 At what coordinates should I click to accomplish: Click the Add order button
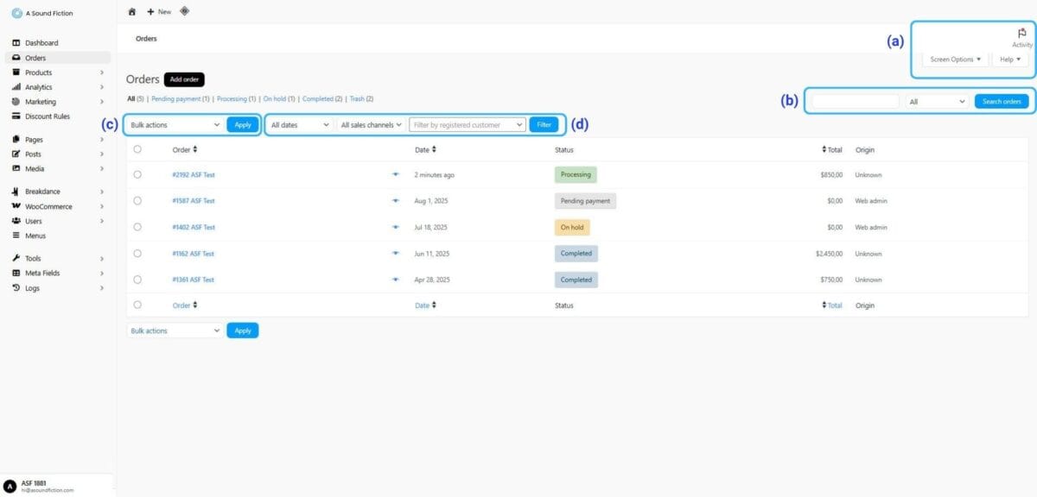184,79
